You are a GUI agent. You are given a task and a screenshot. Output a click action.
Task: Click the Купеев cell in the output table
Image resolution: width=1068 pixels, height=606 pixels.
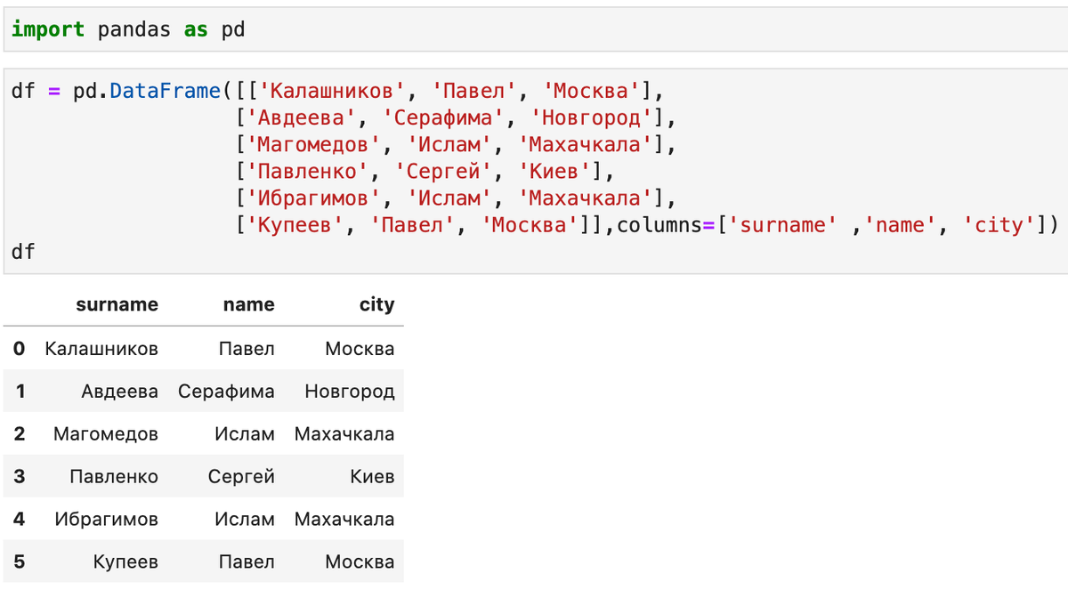(125, 562)
